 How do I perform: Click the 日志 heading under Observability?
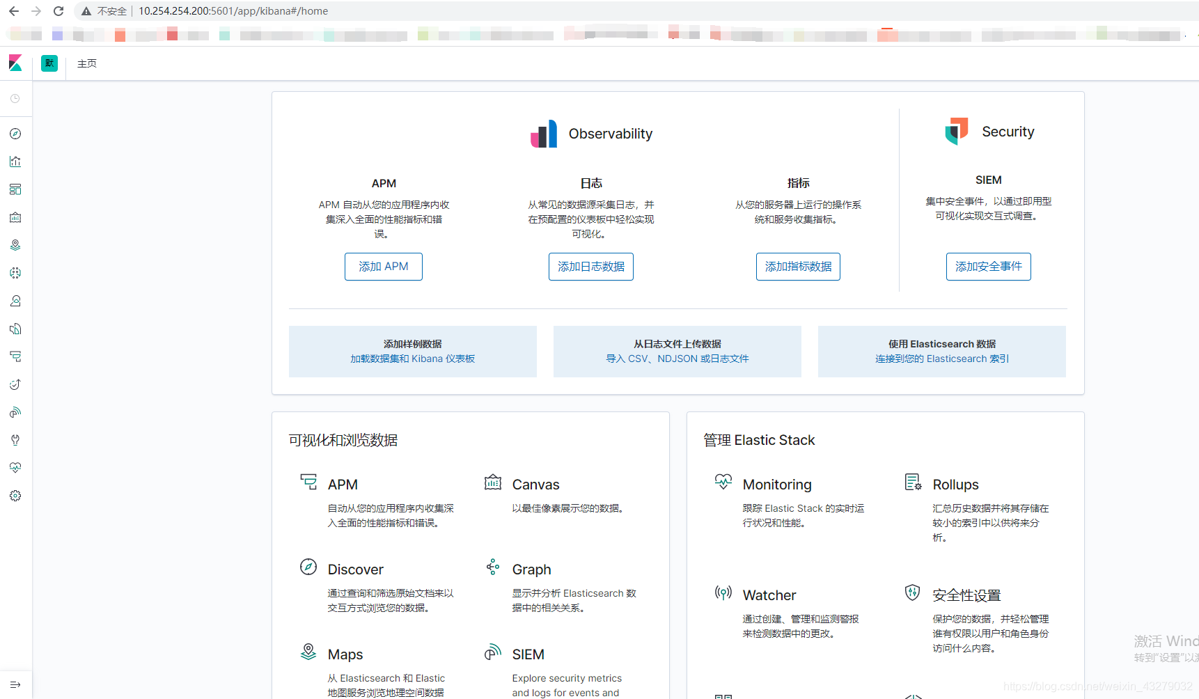(x=591, y=183)
